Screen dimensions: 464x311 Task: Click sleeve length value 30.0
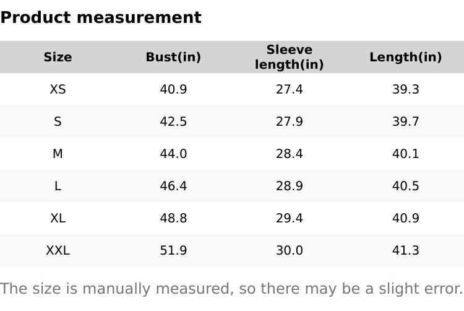coord(289,250)
